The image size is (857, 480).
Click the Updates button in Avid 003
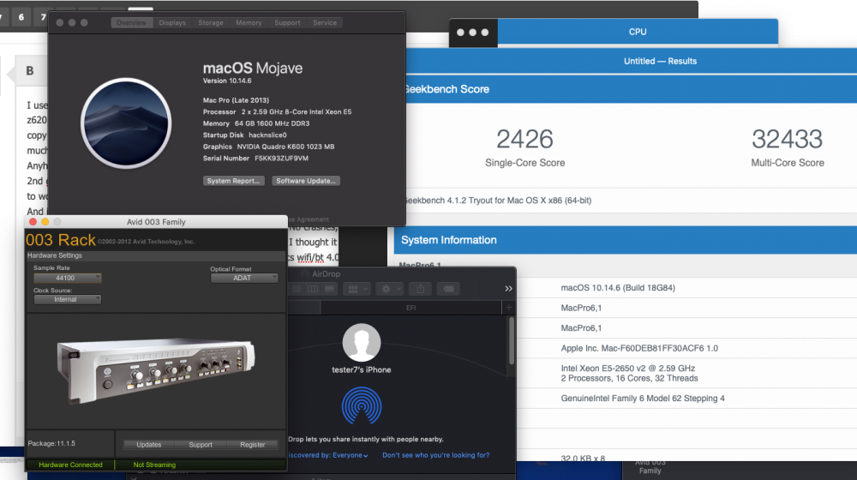tap(148, 445)
